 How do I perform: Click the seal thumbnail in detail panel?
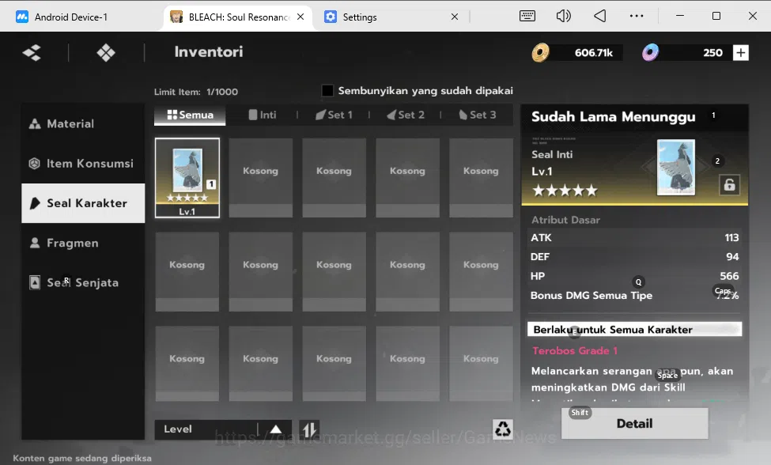[676, 167]
